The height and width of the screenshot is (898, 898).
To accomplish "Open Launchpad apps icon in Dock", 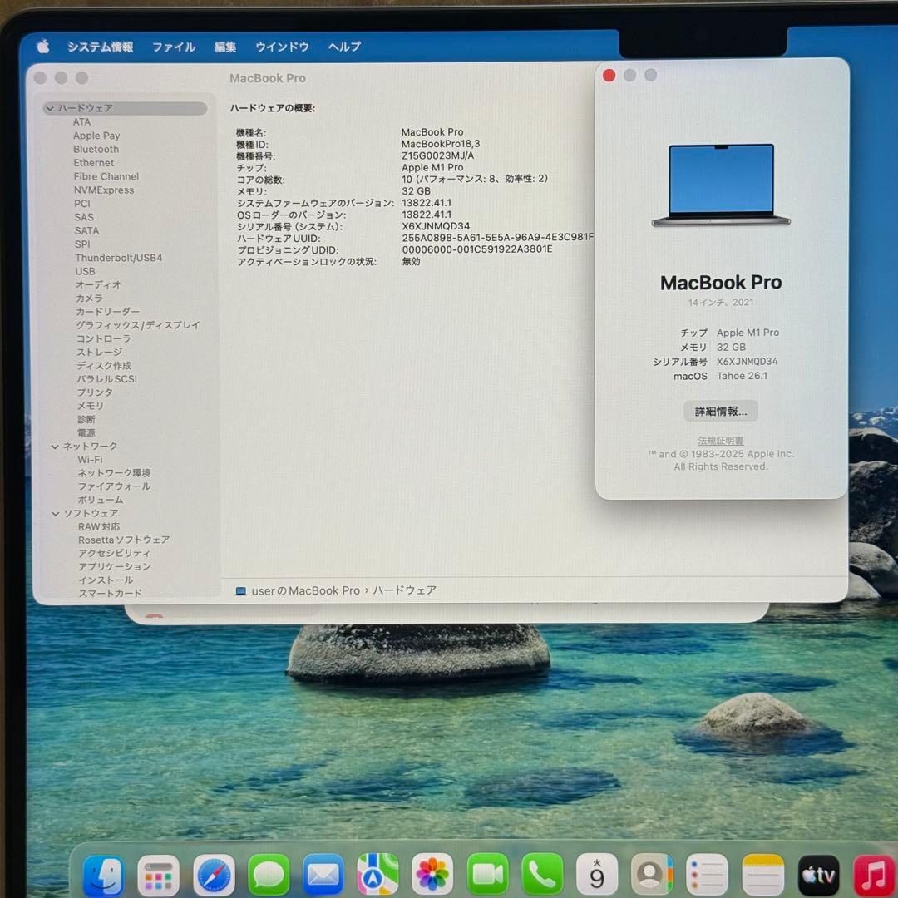I will [159, 875].
